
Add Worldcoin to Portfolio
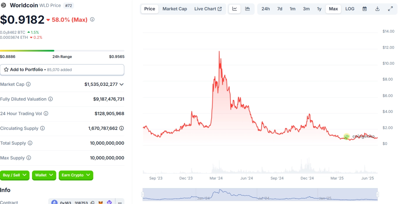coord(62,70)
